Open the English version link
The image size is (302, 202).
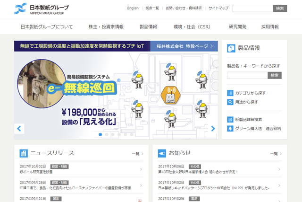point(133,8)
